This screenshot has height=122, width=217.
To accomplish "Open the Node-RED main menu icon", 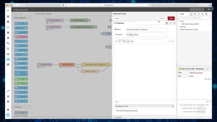I will coord(209,9).
